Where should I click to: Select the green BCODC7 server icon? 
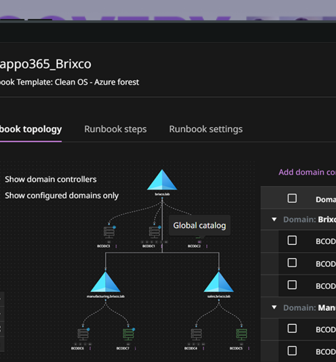(x=128, y=334)
